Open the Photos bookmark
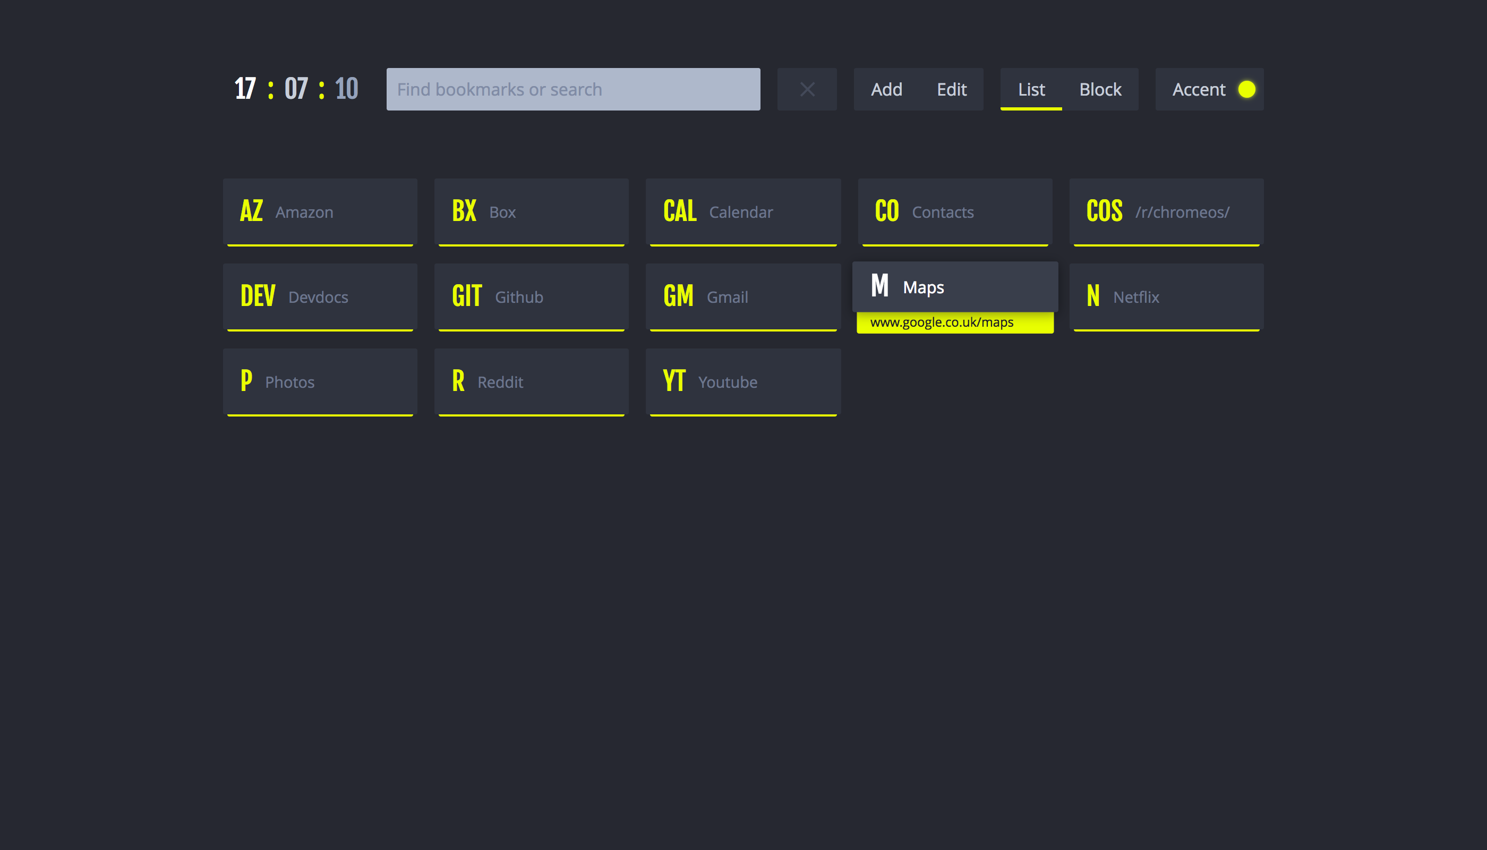 coord(320,382)
